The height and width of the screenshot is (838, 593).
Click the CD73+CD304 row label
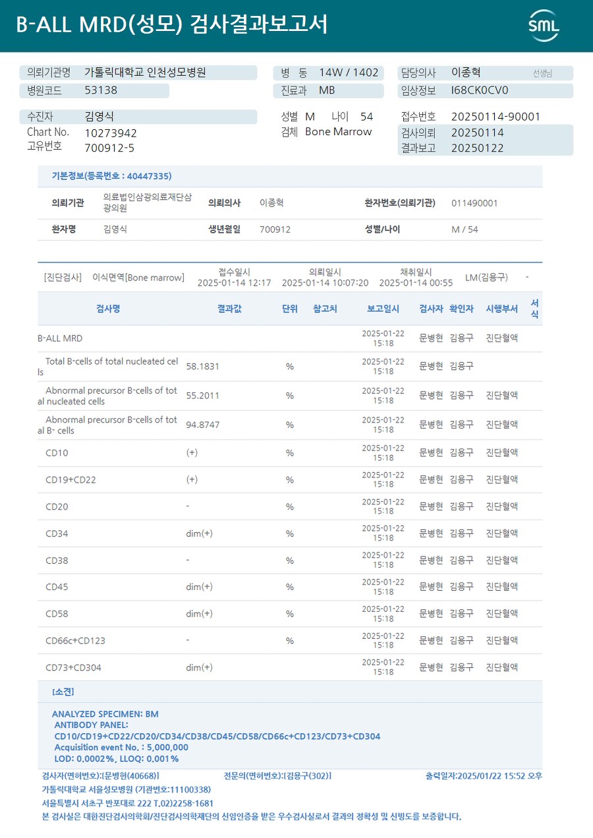[x=73, y=667]
